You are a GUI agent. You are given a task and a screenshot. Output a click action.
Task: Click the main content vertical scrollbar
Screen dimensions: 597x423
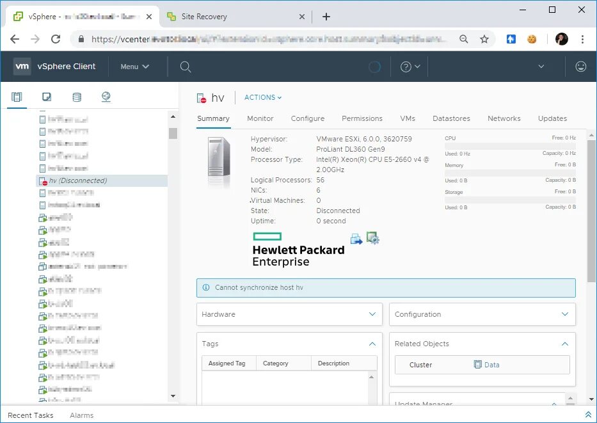pos(591,211)
